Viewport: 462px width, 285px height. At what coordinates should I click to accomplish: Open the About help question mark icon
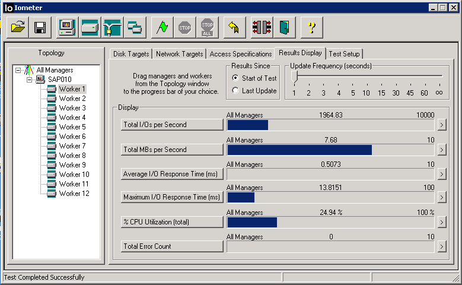coord(312,28)
